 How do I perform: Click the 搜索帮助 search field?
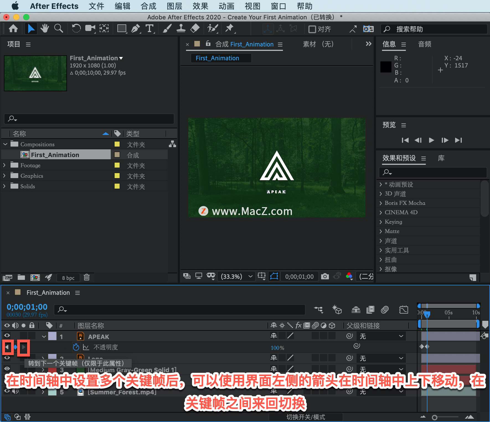point(435,29)
